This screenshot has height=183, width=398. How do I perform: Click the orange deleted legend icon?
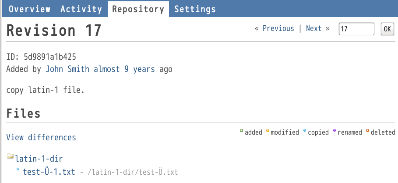367,131
